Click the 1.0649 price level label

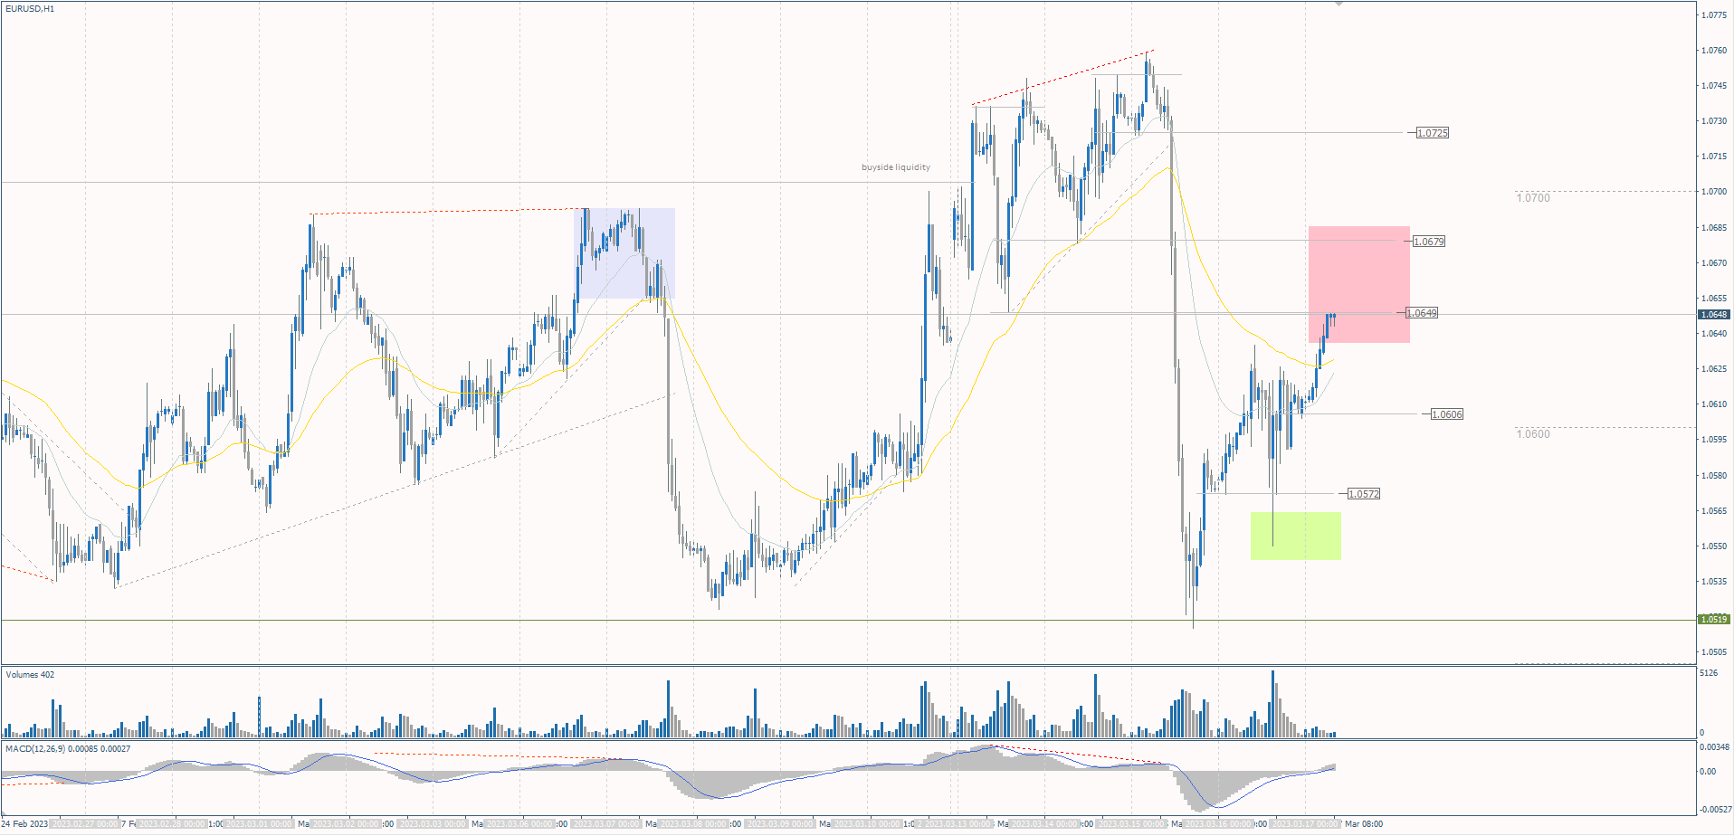1421,313
